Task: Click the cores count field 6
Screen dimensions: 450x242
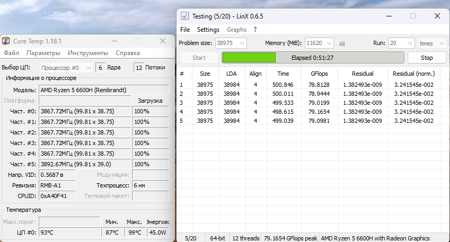Action: click(x=101, y=68)
